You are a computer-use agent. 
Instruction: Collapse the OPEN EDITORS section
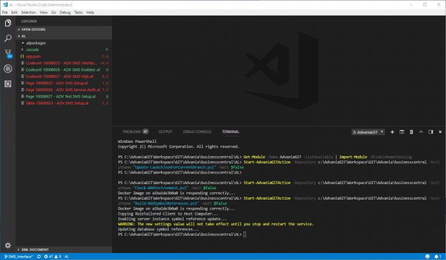click(33, 29)
